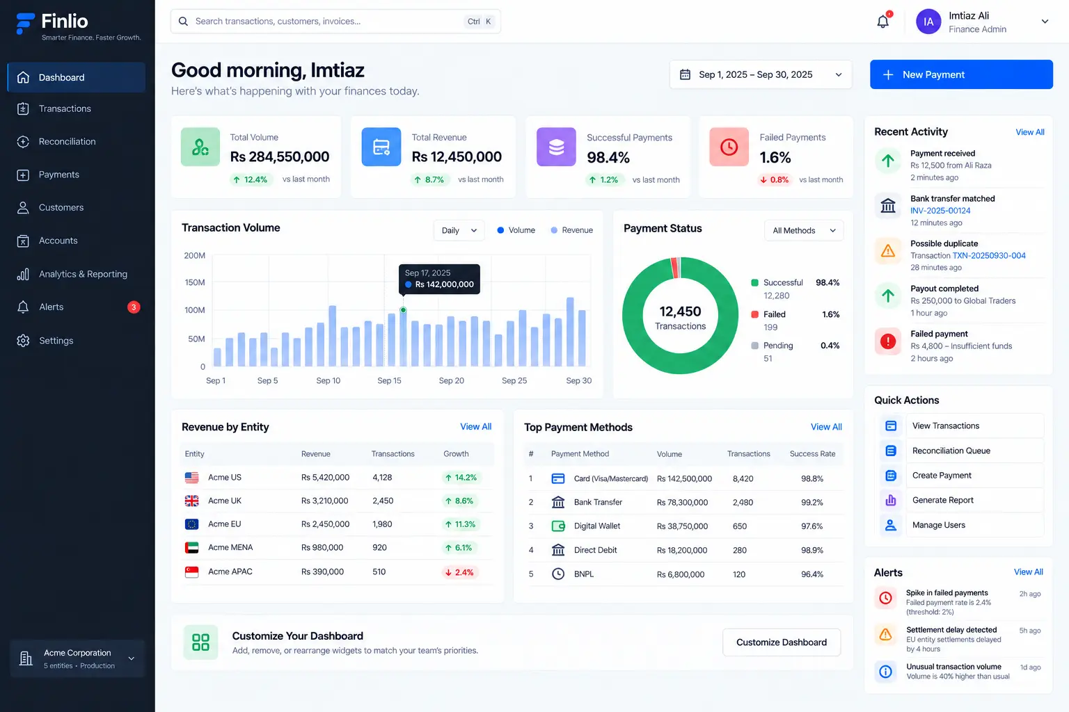The image size is (1069, 712).
Task: Click the Possible duplicate warning icon
Action: point(888,250)
